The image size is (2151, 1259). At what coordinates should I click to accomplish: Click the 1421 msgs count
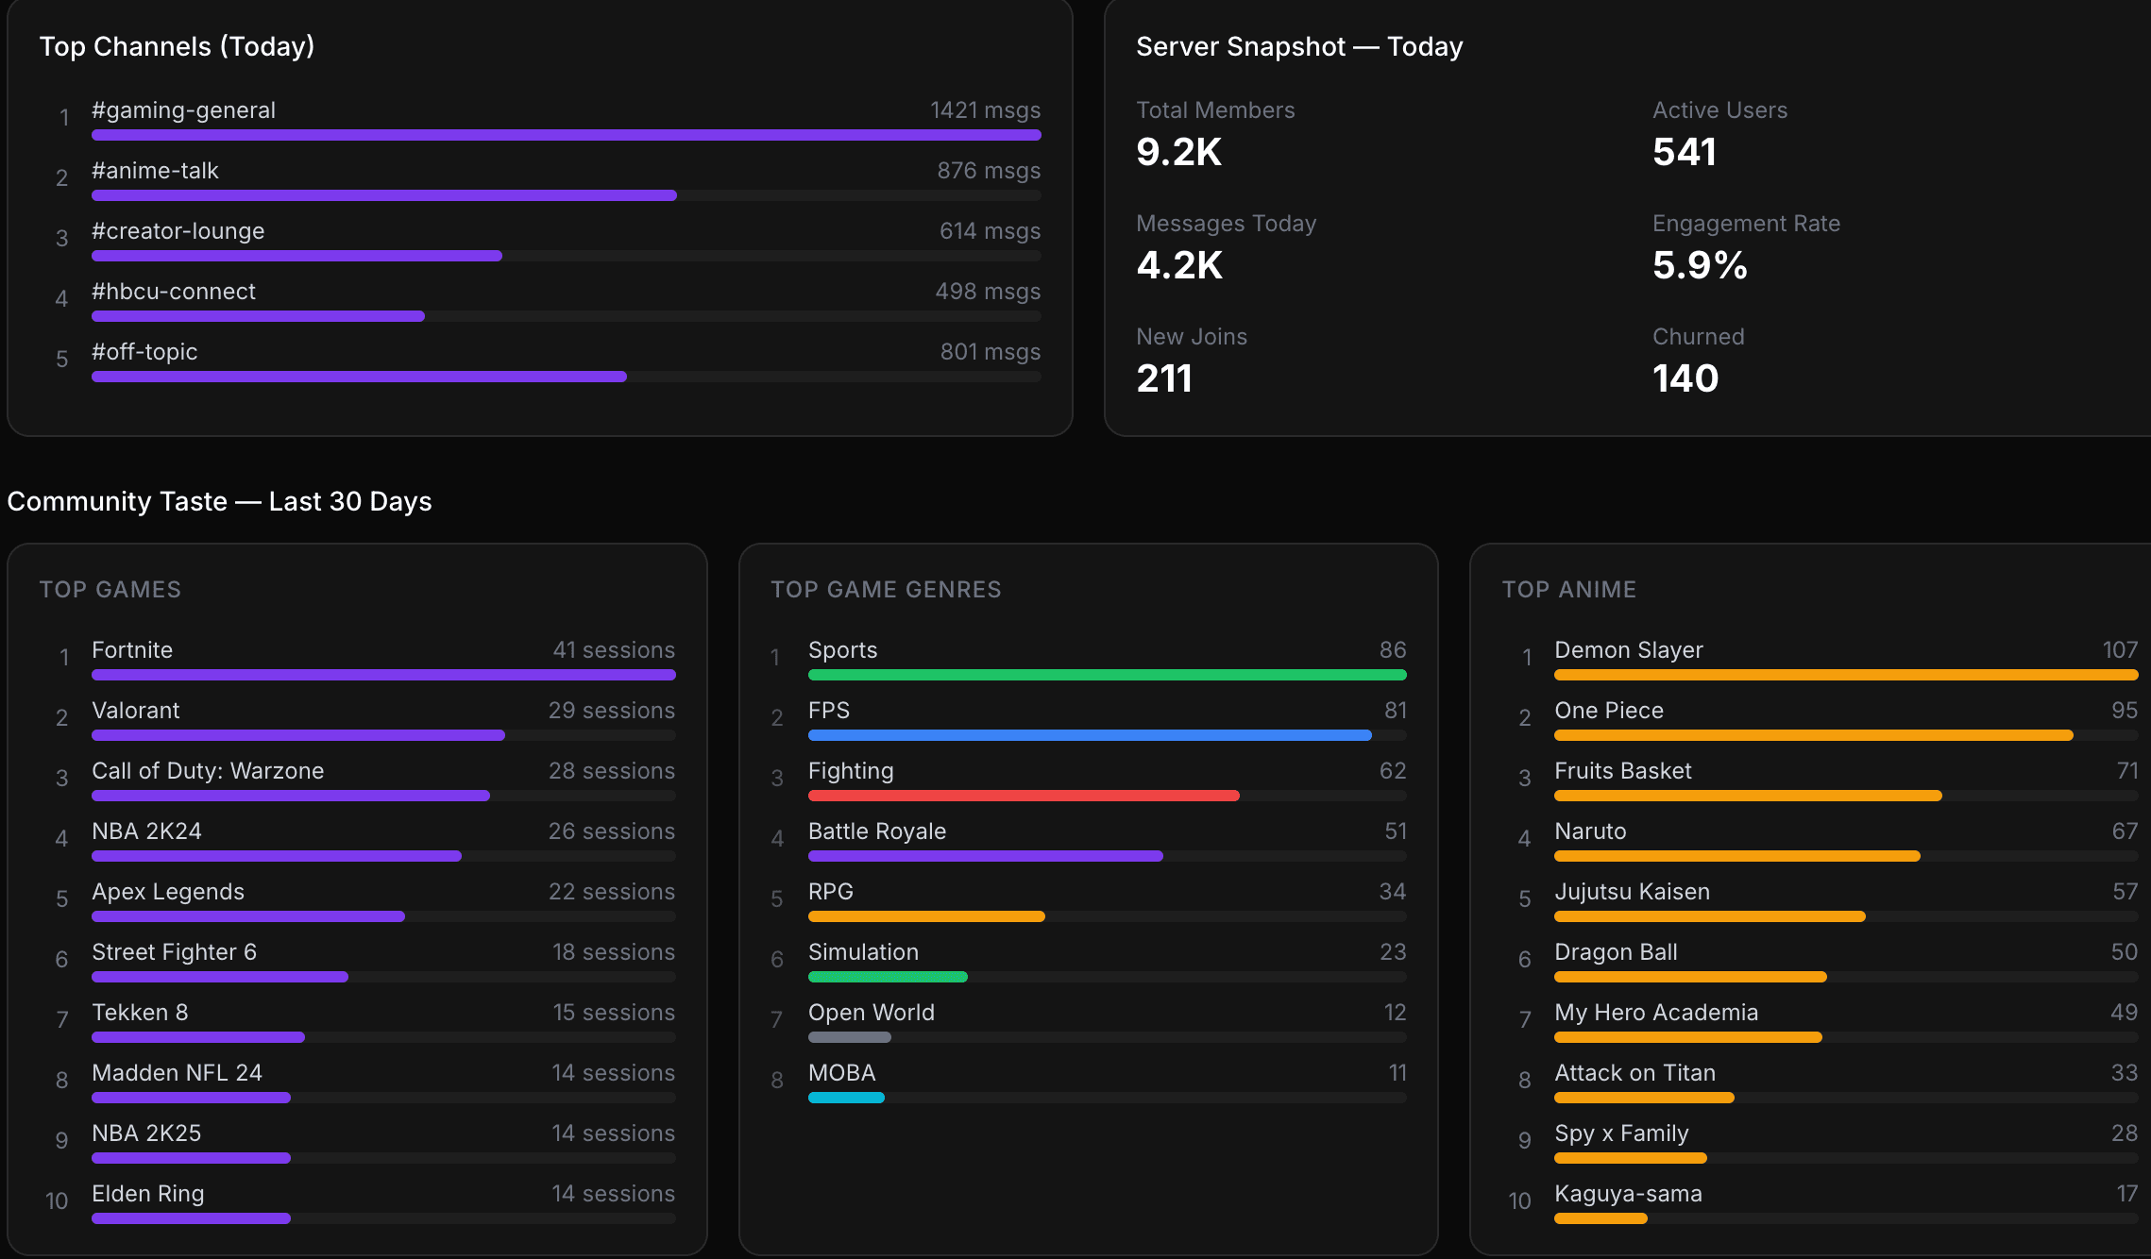pos(985,110)
